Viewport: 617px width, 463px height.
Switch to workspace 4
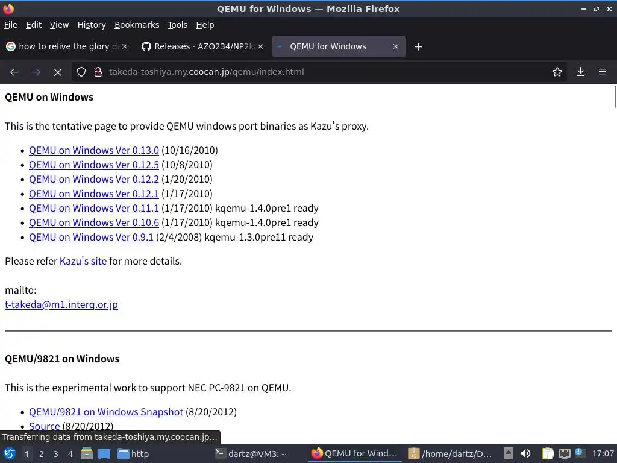[x=70, y=454]
